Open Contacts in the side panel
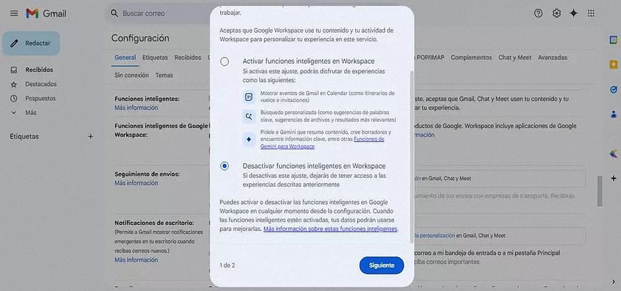Image resolution: width=621 pixels, height=291 pixels. pos(613,114)
